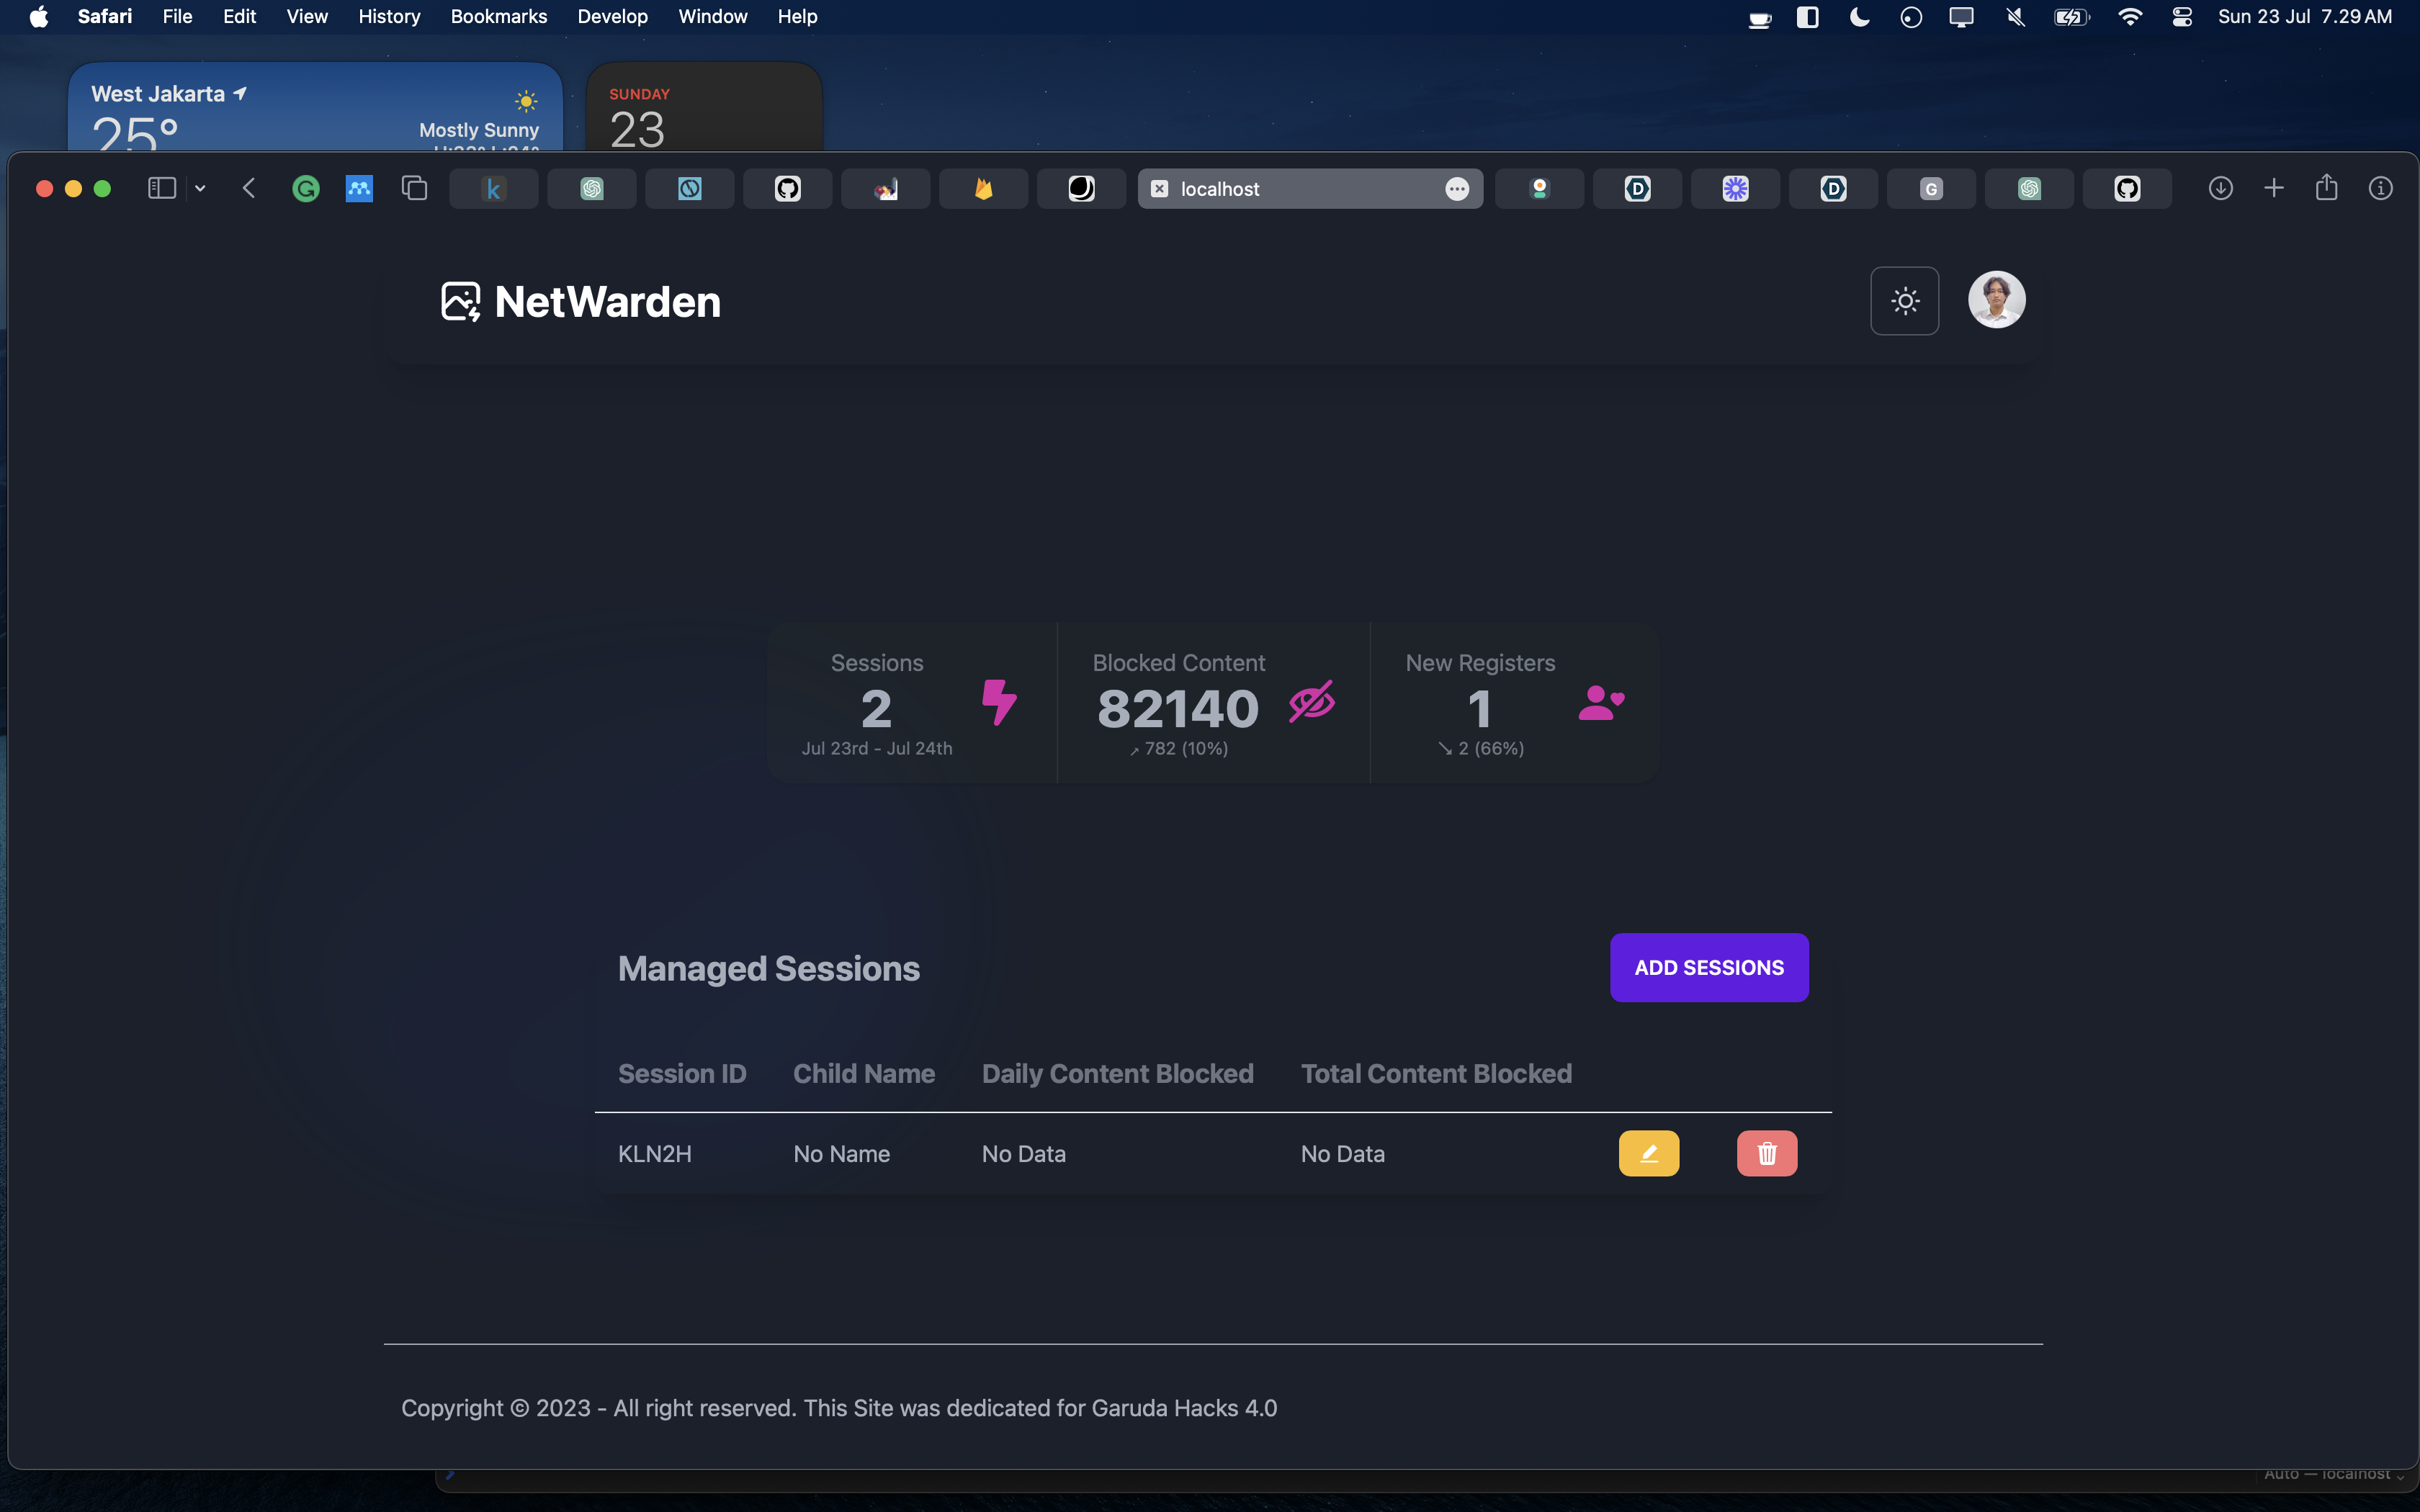Click the user profile avatar picture
Screen dimensions: 2420x1512
[x=1996, y=299]
